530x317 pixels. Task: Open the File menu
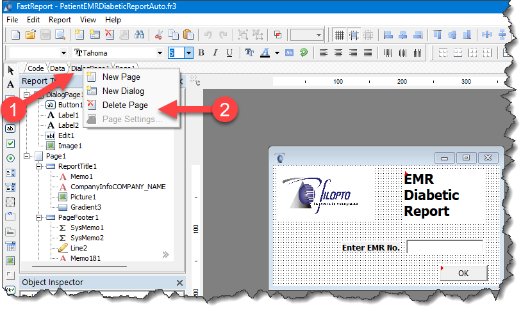(x=12, y=20)
